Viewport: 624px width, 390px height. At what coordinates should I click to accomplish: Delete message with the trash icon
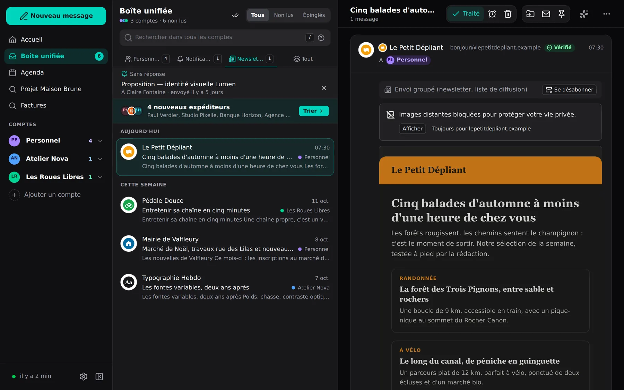coord(508,14)
